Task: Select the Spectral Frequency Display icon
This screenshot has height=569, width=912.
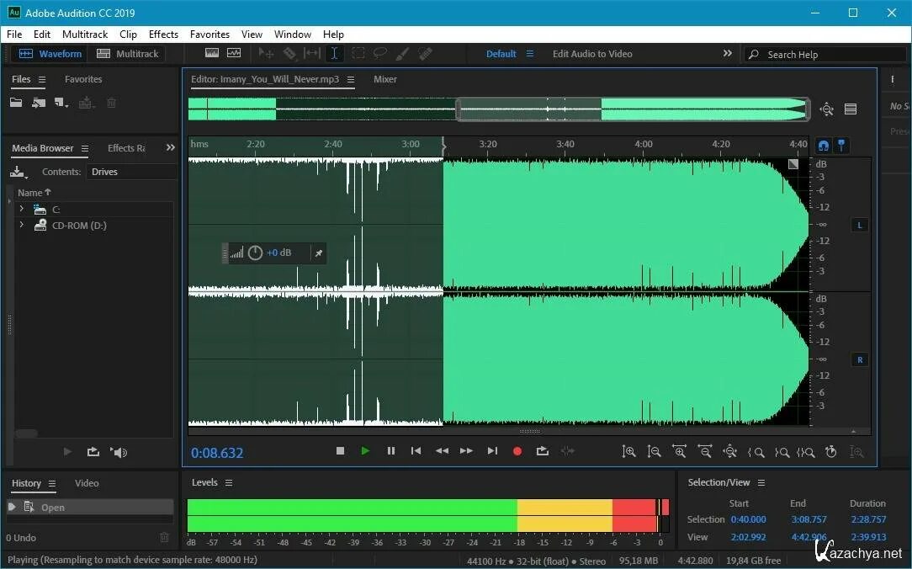Action: [212, 53]
